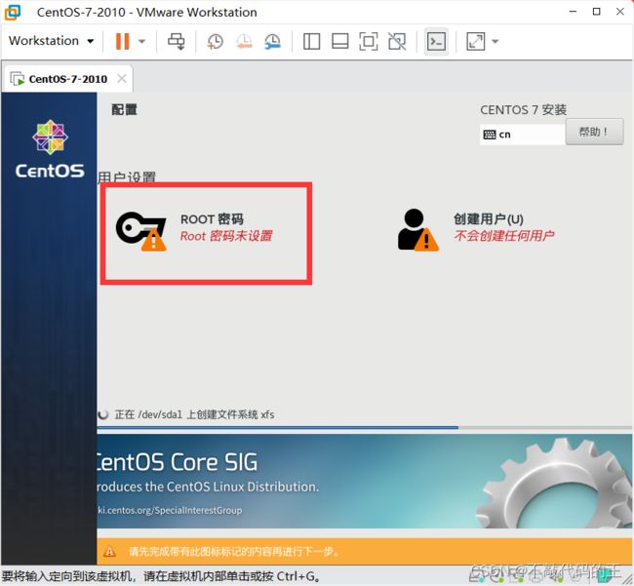Screen dimensions: 634x586
Task: Click the progress spinner icon
Action: tap(103, 414)
